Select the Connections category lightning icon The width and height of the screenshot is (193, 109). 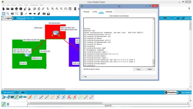(x=16, y=97)
